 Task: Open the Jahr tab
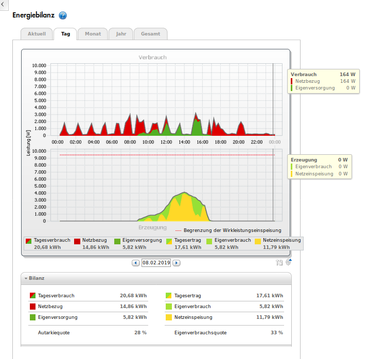tap(121, 34)
